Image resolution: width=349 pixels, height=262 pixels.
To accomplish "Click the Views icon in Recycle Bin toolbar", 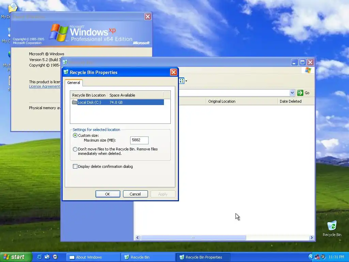I will click(x=182, y=81).
